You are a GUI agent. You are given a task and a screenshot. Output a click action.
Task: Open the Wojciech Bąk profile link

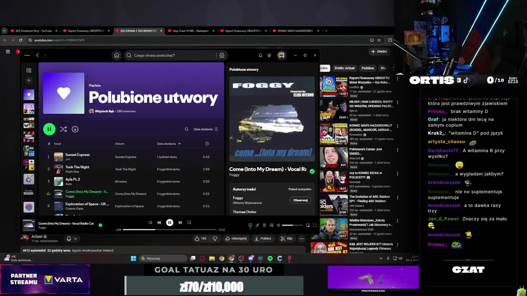105,111
